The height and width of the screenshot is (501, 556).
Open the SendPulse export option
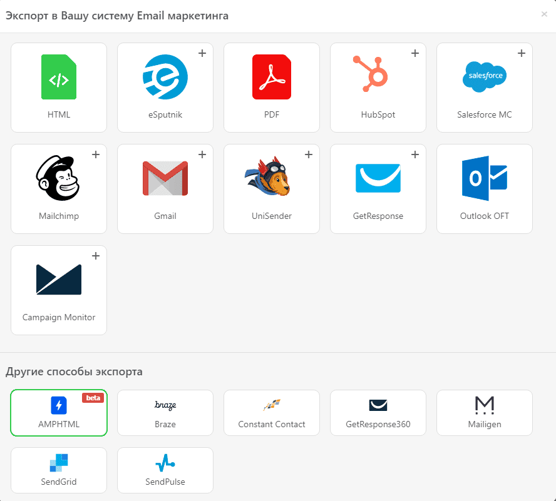(x=165, y=470)
